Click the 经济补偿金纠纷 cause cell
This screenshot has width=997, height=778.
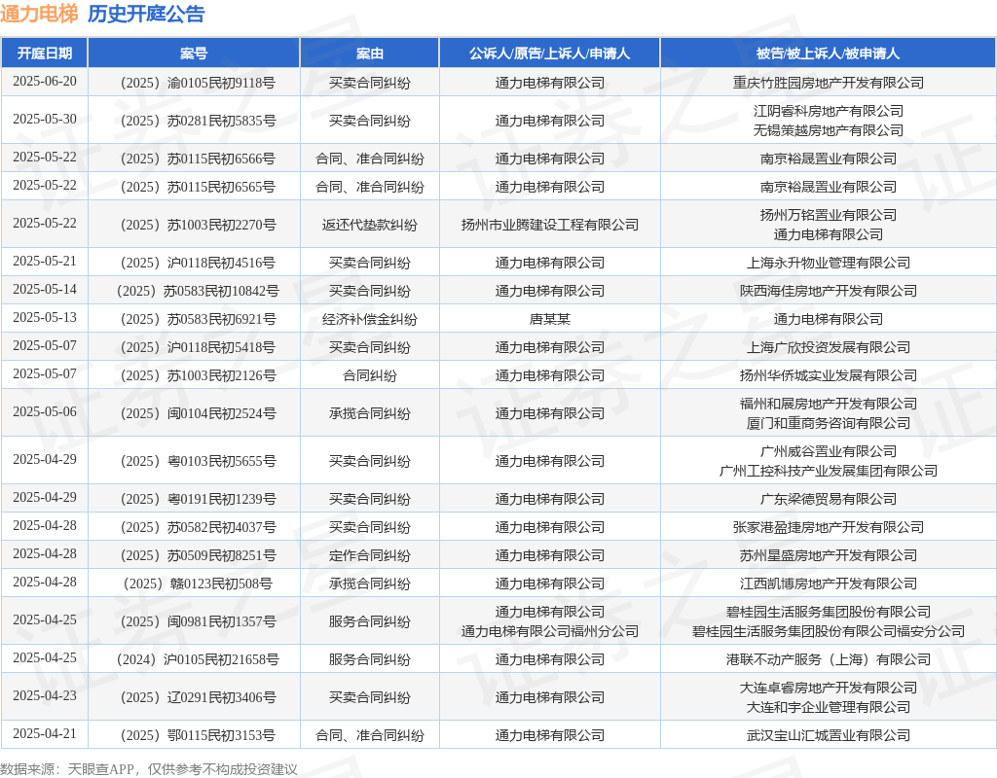tap(369, 319)
